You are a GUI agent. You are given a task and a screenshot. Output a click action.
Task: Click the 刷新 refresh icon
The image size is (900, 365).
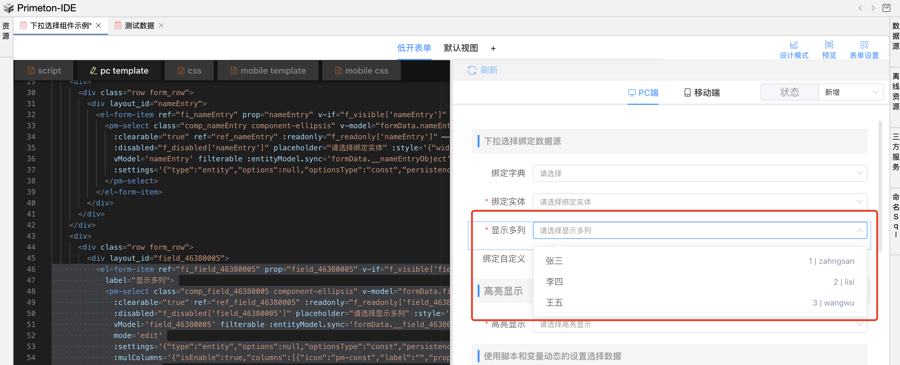tap(472, 70)
